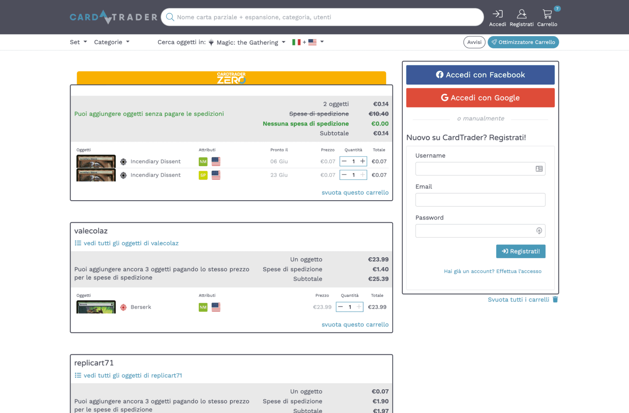Click the autofill icon in Username field
This screenshot has height=413, width=629.
539,169
